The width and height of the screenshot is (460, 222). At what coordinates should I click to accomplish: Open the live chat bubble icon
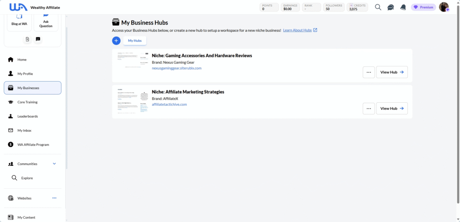(x=390, y=7)
